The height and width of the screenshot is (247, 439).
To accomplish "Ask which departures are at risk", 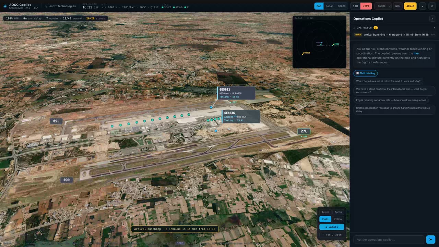I will click(388, 81).
